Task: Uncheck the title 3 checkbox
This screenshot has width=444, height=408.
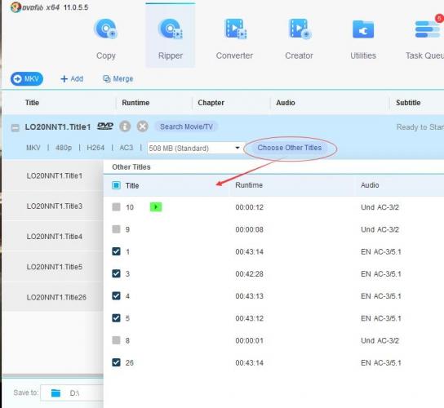Action: [116, 273]
